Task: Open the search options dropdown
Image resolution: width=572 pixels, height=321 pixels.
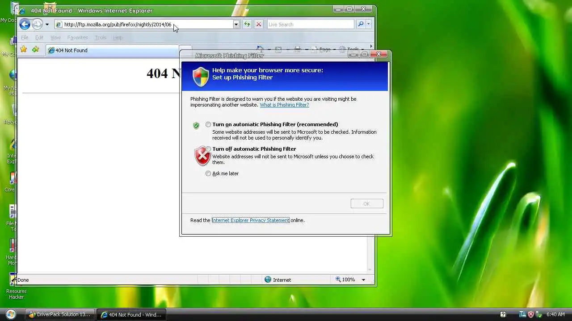Action: (368, 25)
